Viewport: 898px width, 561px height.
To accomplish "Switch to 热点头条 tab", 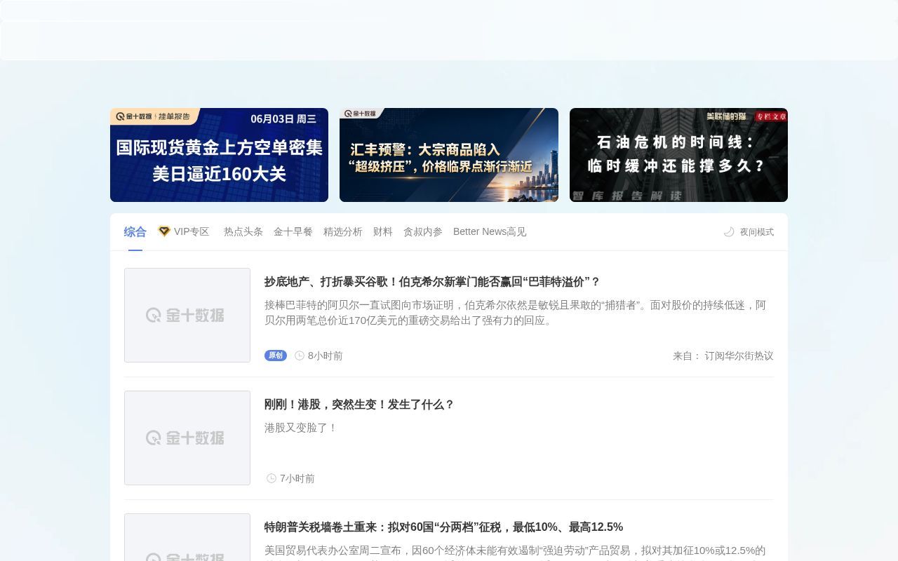I will click(243, 231).
